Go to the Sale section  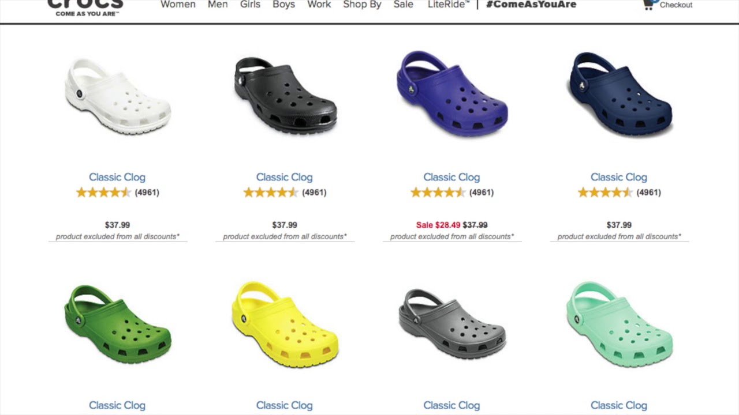403,5
